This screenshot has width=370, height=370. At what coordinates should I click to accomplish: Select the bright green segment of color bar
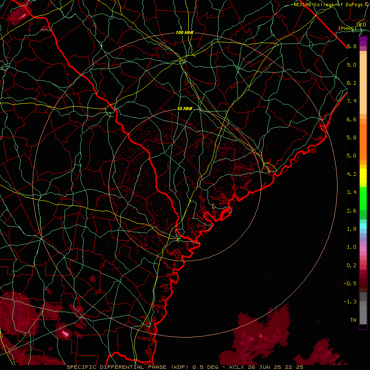[363, 198]
